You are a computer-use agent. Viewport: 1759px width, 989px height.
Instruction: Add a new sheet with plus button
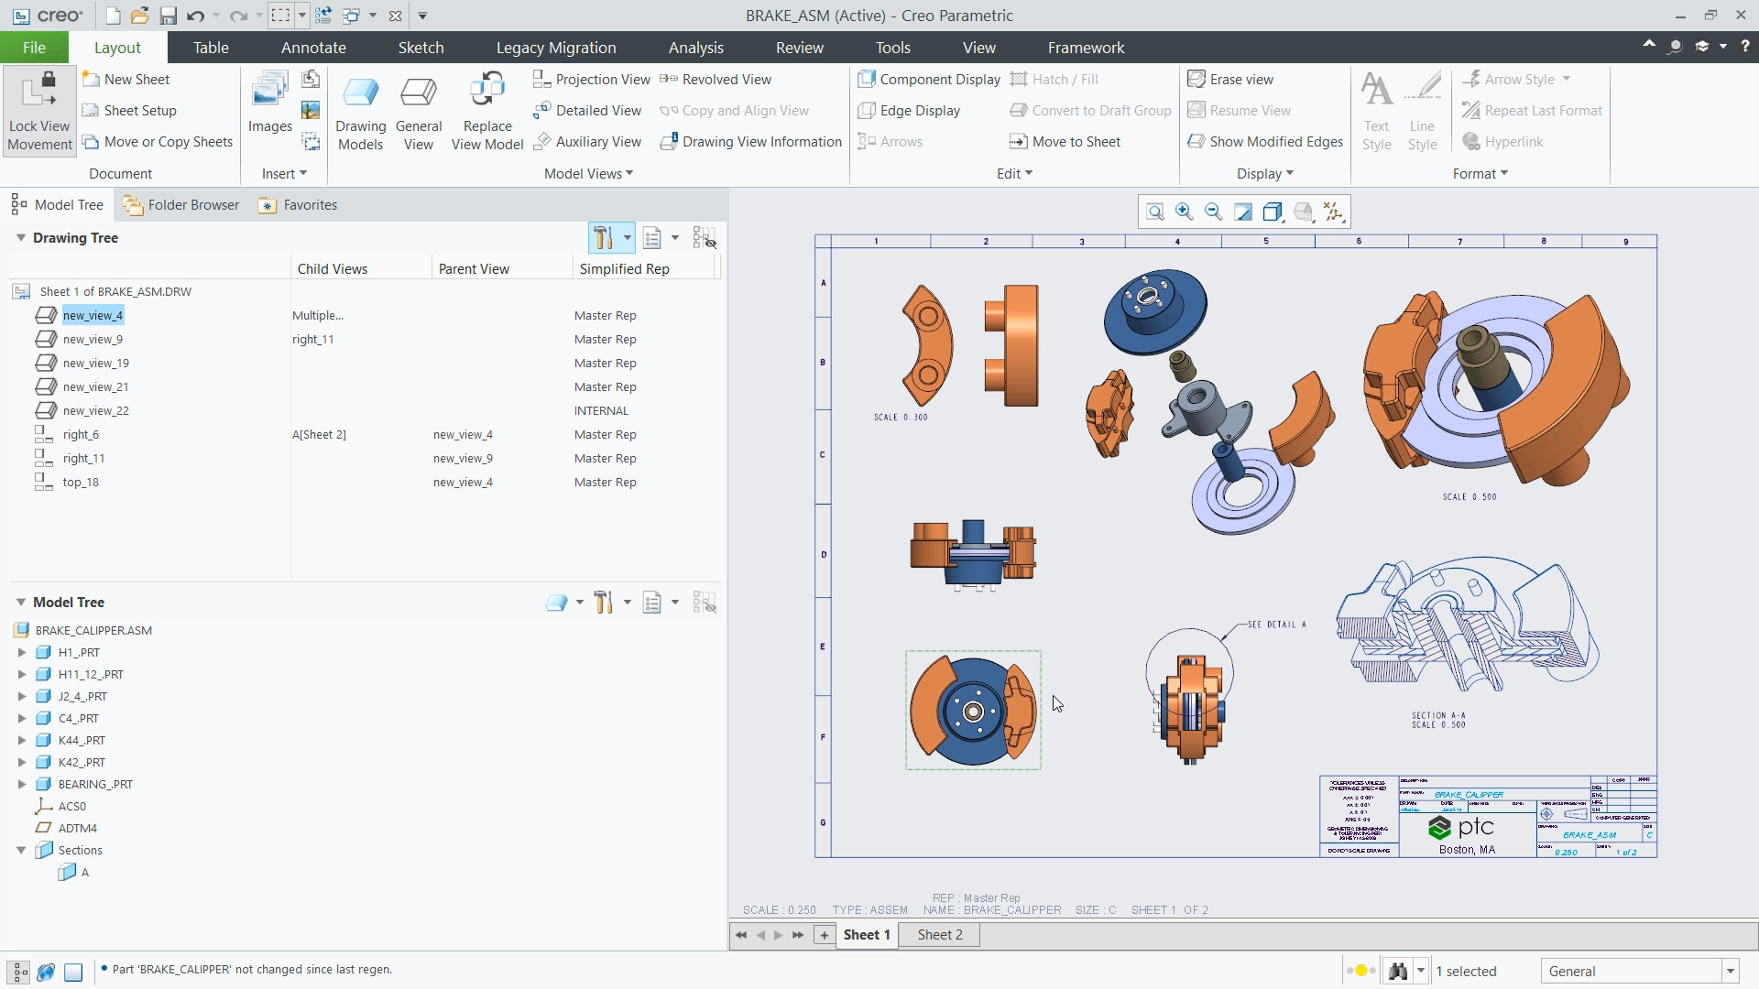[825, 935]
